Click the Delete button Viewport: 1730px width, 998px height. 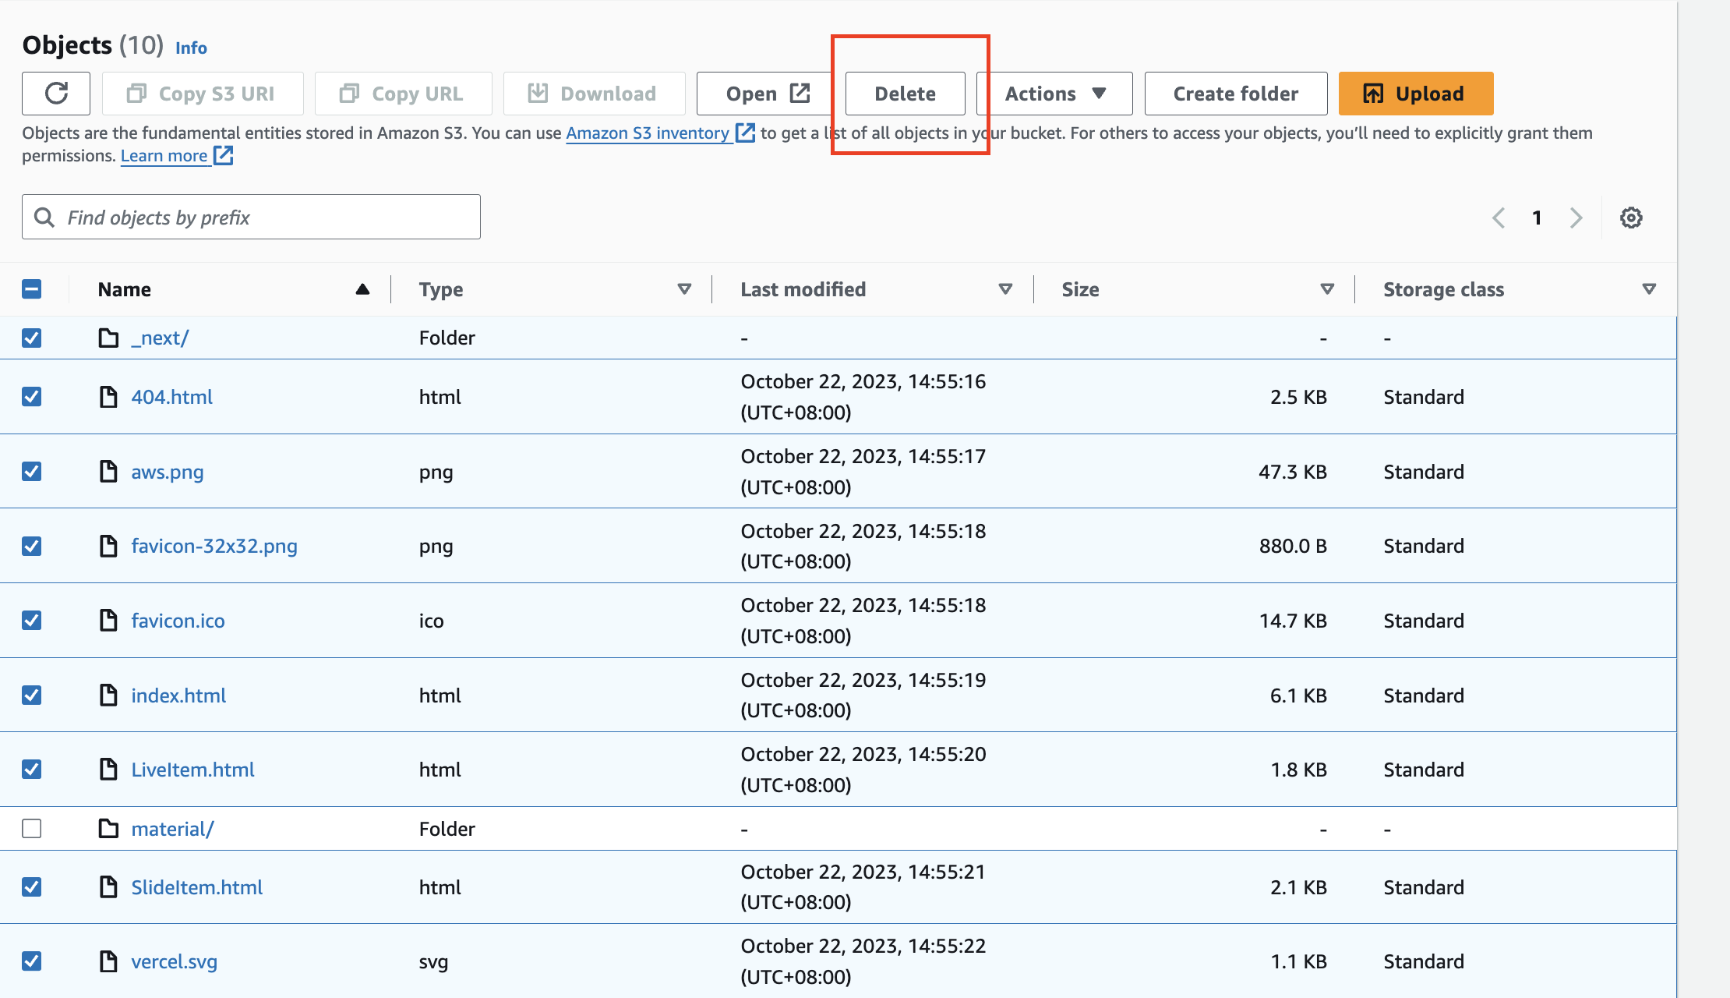tap(905, 94)
